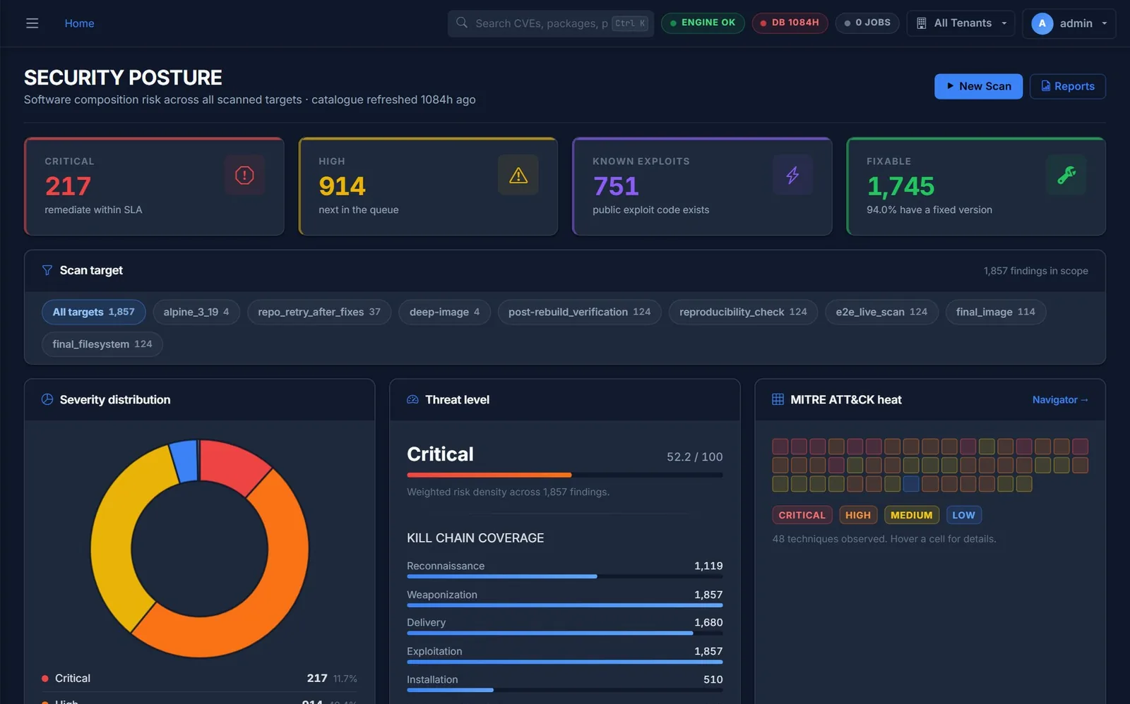The width and height of the screenshot is (1130, 704).
Task: Click the Scan target funnel icon
Action: [x=47, y=270]
